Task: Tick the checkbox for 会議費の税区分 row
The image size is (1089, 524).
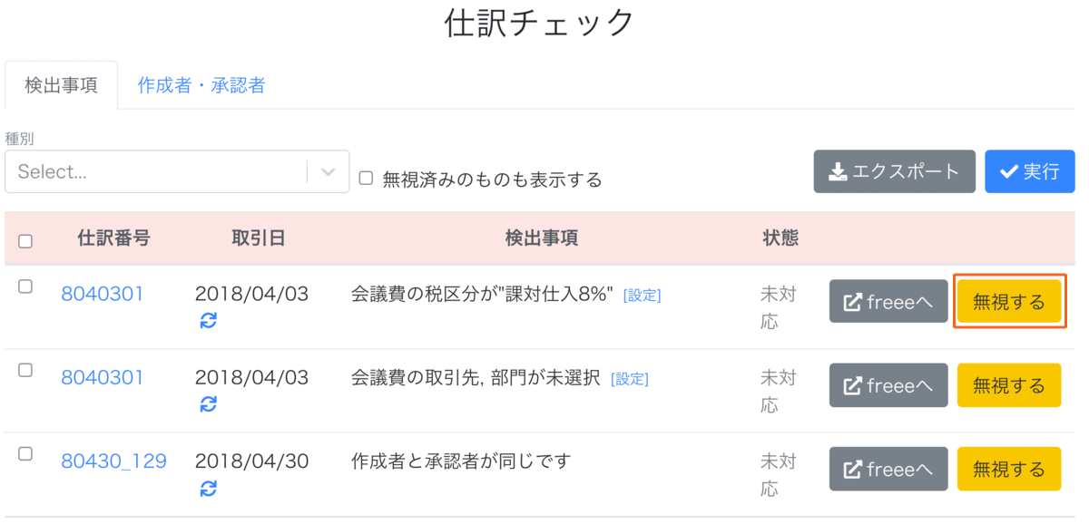Action: click(x=25, y=286)
